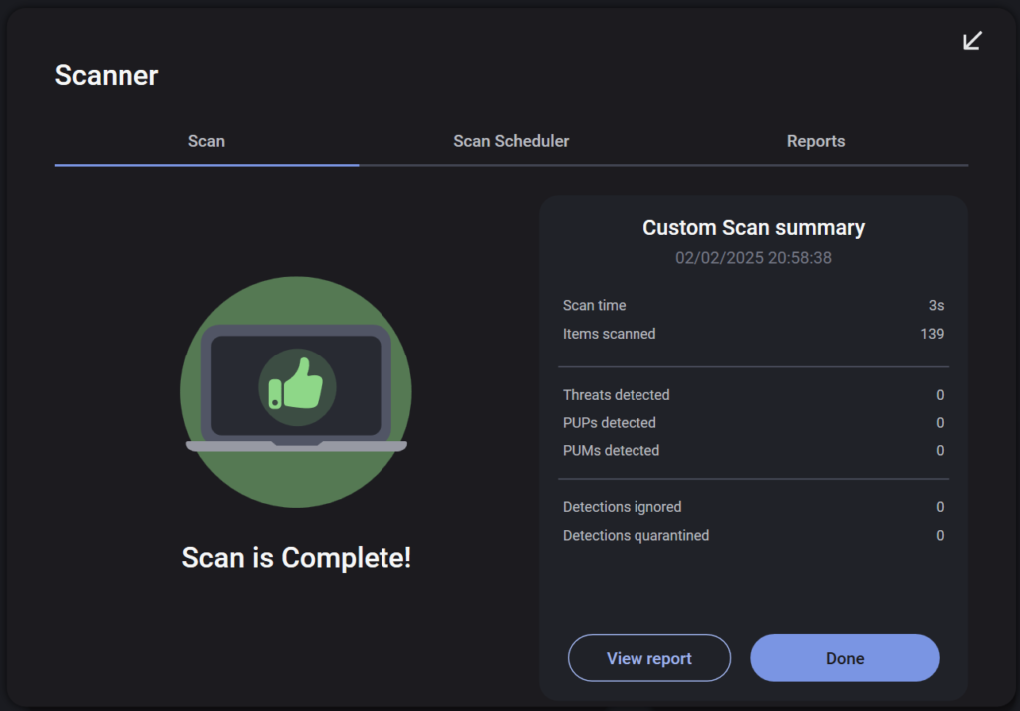This screenshot has height=711, width=1020.
Task: Click the Detections ignored label
Action: (x=622, y=507)
